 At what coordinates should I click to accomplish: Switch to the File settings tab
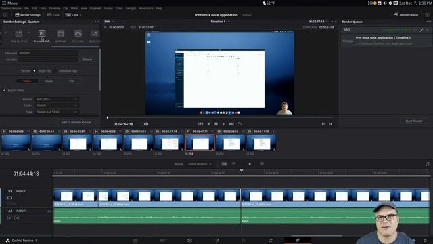(x=72, y=81)
